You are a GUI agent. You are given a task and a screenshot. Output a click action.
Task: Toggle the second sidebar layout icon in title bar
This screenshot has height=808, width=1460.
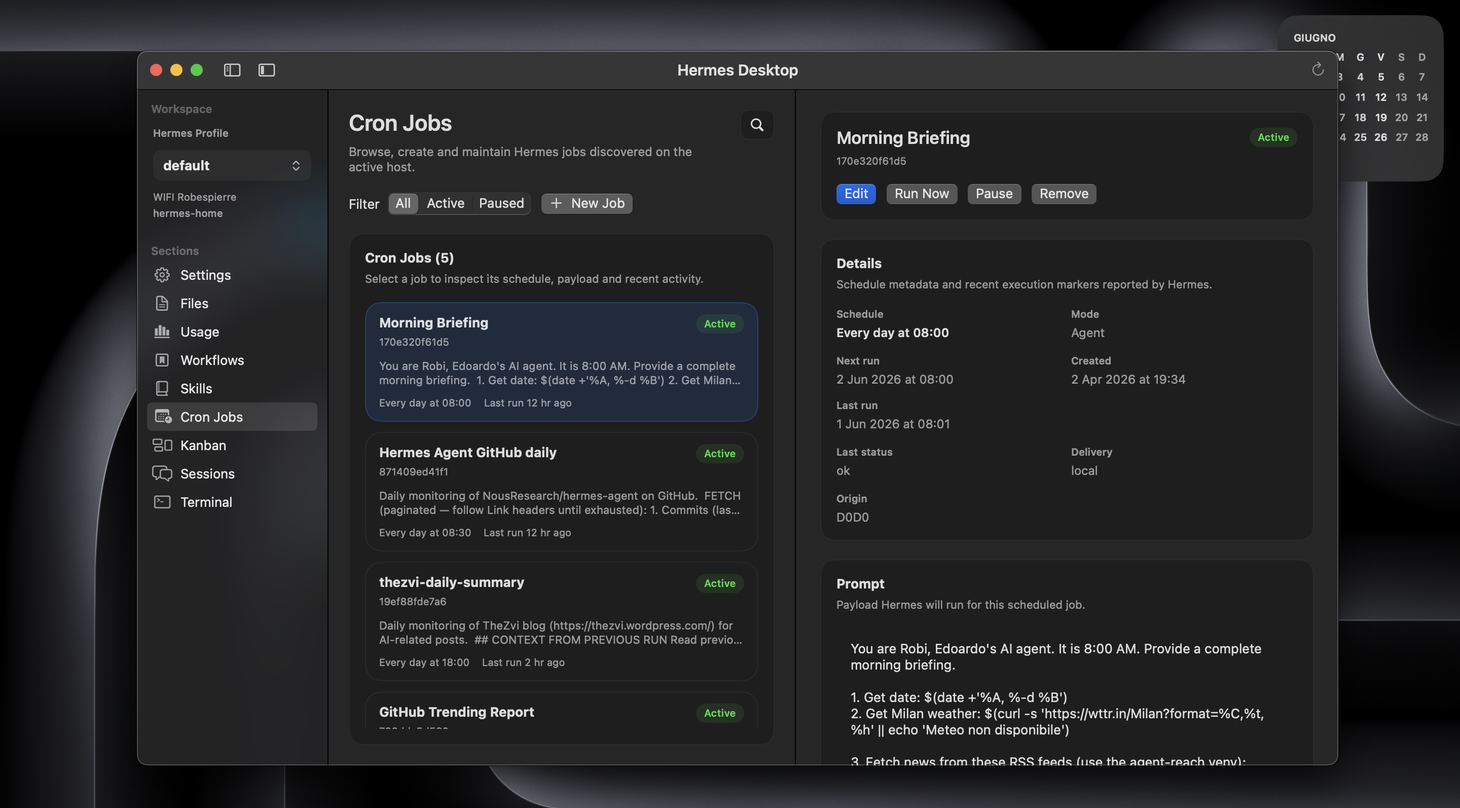tap(266, 69)
